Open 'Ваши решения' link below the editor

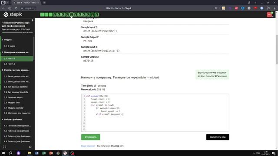[x=88, y=146]
